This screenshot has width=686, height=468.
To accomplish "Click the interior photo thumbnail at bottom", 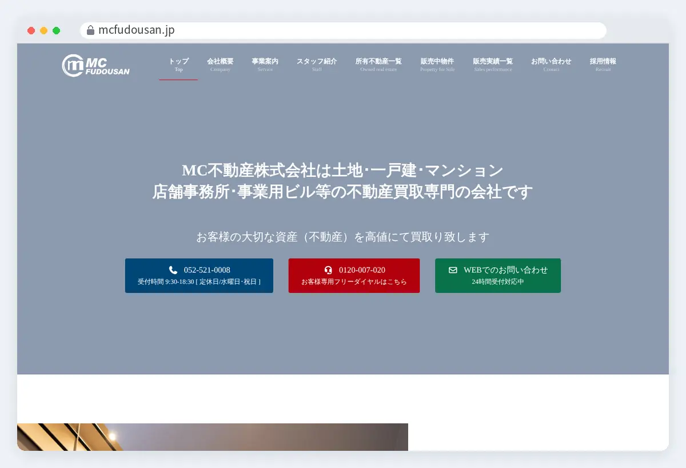I will (x=213, y=437).
